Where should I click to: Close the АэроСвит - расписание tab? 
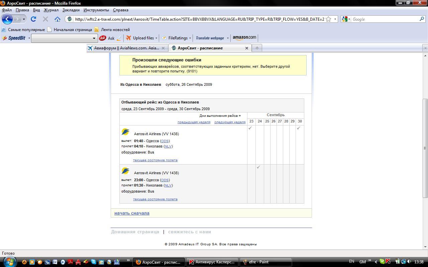[247, 48]
